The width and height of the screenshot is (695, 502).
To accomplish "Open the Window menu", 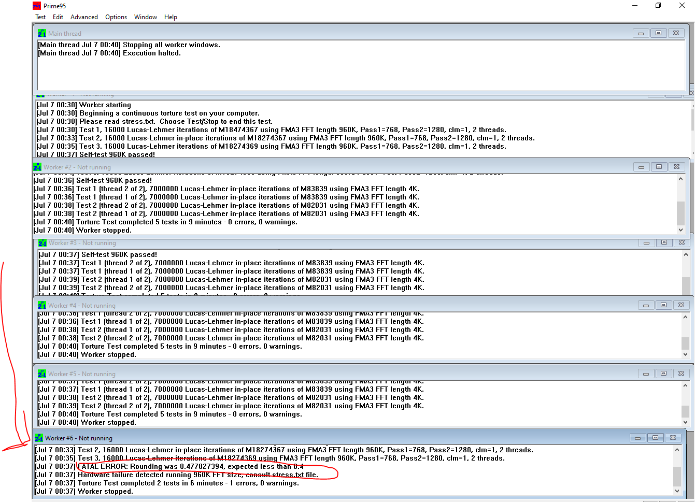I will (146, 17).
